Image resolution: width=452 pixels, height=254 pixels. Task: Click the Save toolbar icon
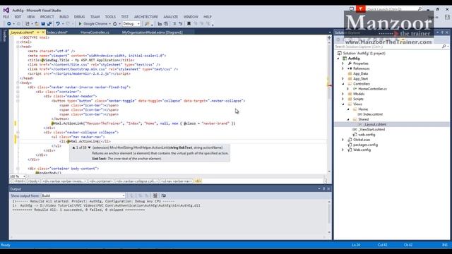43,24
